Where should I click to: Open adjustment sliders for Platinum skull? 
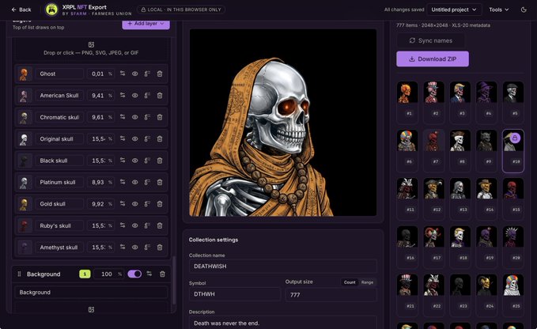pyautogui.click(x=123, y=182)
